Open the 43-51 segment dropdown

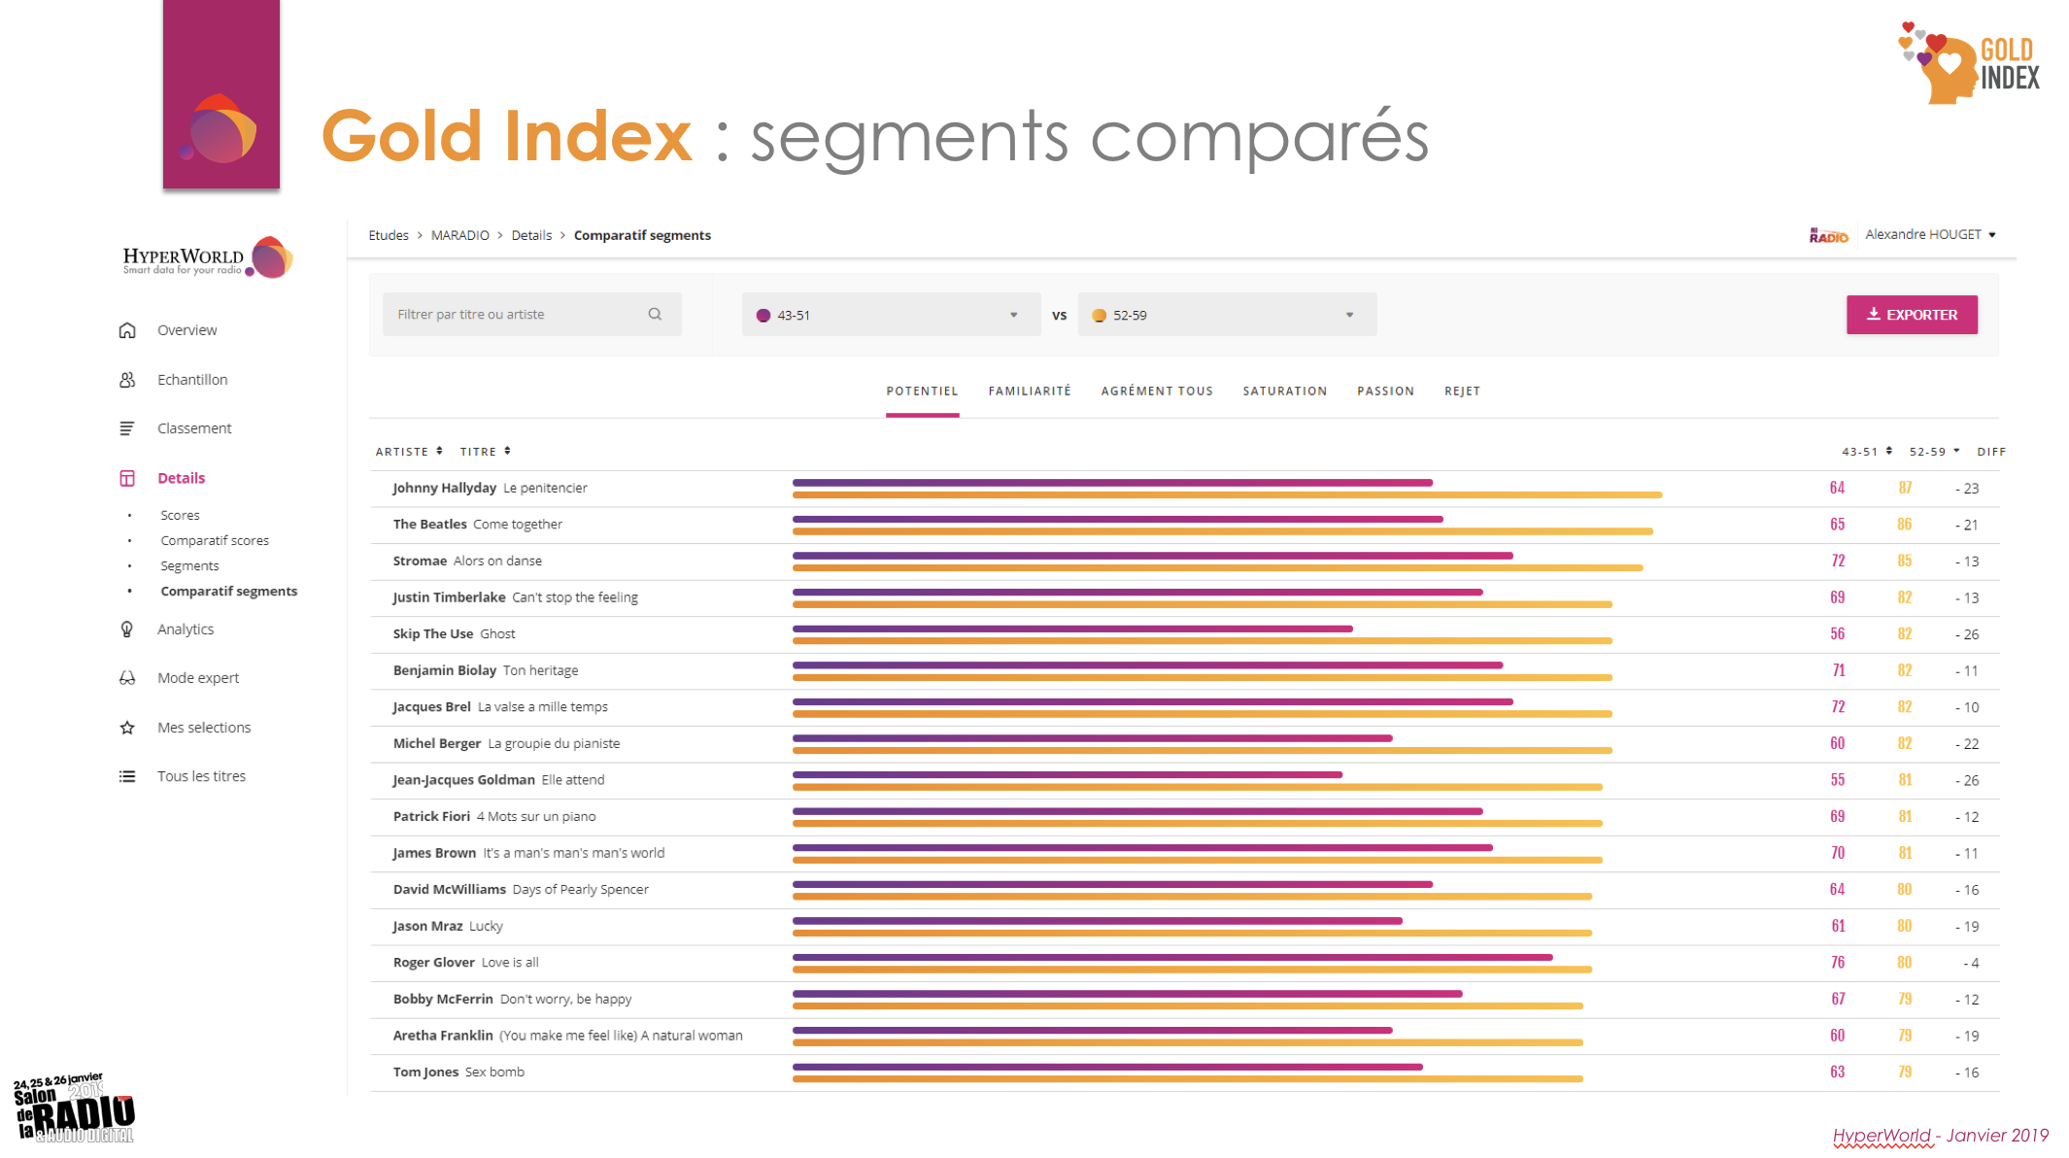click(890, 315)
